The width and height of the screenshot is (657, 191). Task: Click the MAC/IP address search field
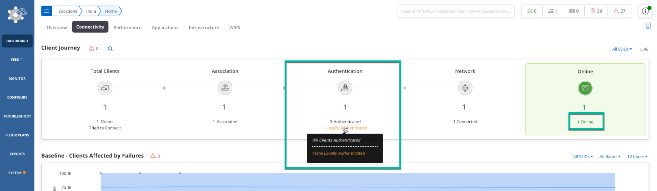pos(456,11)
